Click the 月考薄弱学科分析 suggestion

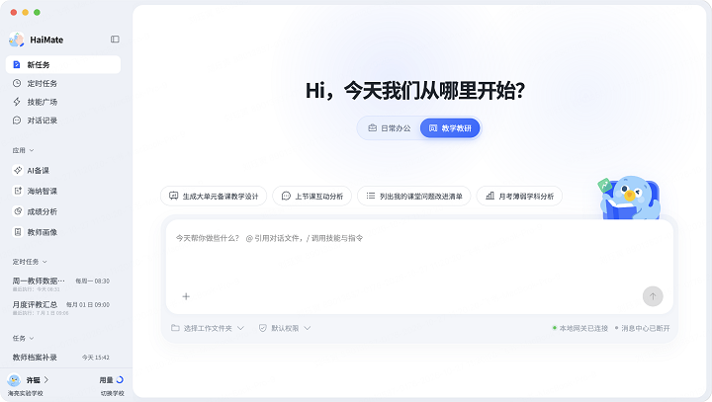coord(519,196)
